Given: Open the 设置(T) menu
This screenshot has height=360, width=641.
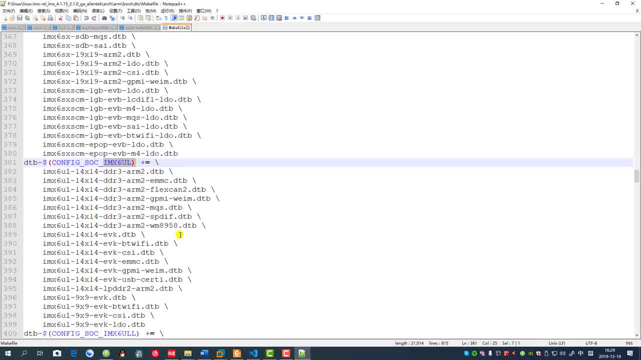Looking at the screenshot, I should click(x=116, y=10).
